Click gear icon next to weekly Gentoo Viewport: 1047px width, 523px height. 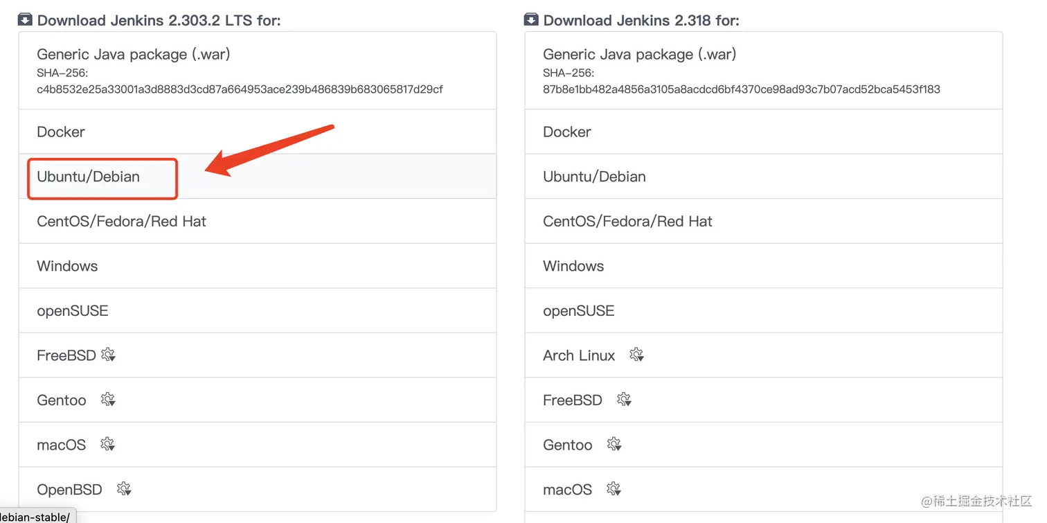click(614, 444)
